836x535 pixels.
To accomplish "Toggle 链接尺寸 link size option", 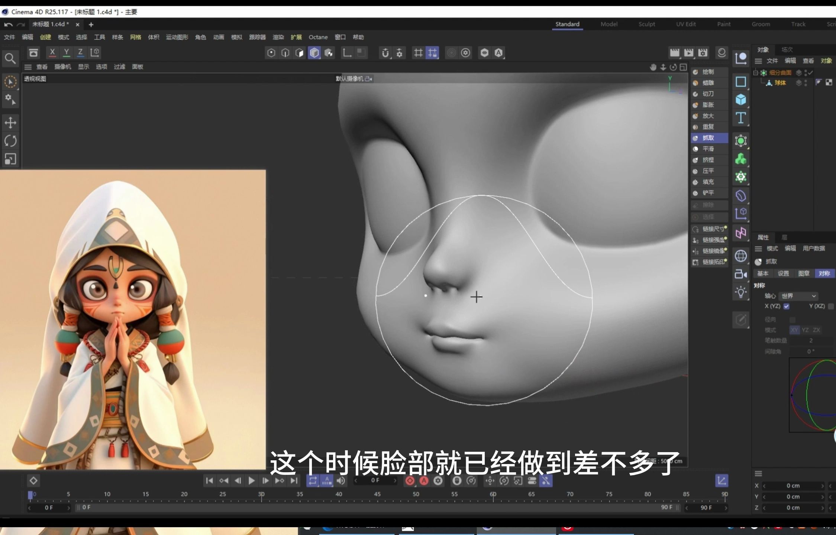I will point(709,229).
